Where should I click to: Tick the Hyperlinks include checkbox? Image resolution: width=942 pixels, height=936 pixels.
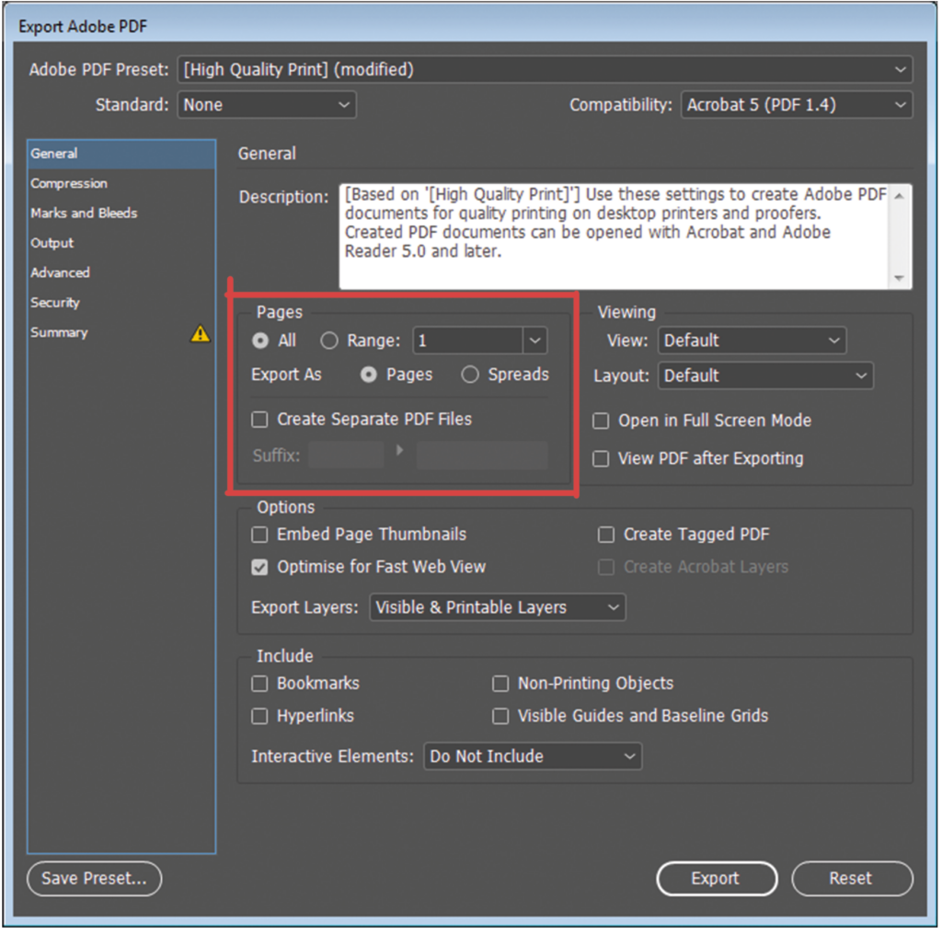coord(259,716)
